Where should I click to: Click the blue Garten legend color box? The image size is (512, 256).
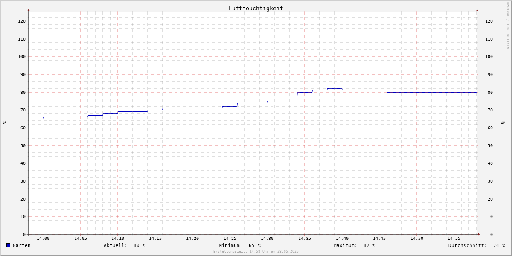[x=8, y=245]
